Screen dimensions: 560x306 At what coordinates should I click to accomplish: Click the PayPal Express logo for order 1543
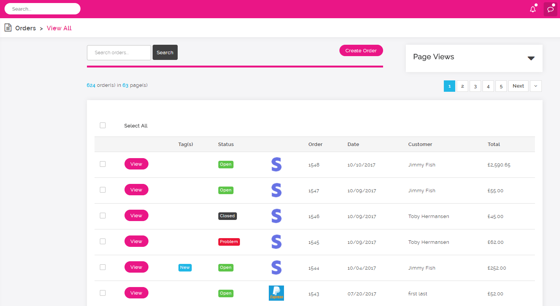(276, 293)
